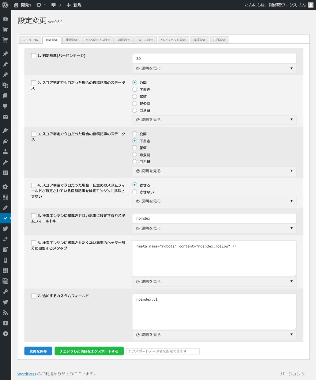Open the circular play sidebar icon
This screenshot has width=316, height=380.
pos(5,334)
